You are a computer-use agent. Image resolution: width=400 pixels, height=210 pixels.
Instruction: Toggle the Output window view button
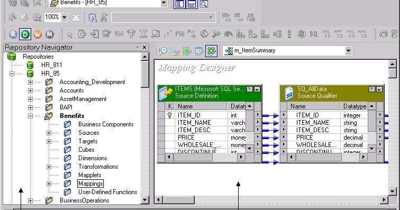point(192,4)
